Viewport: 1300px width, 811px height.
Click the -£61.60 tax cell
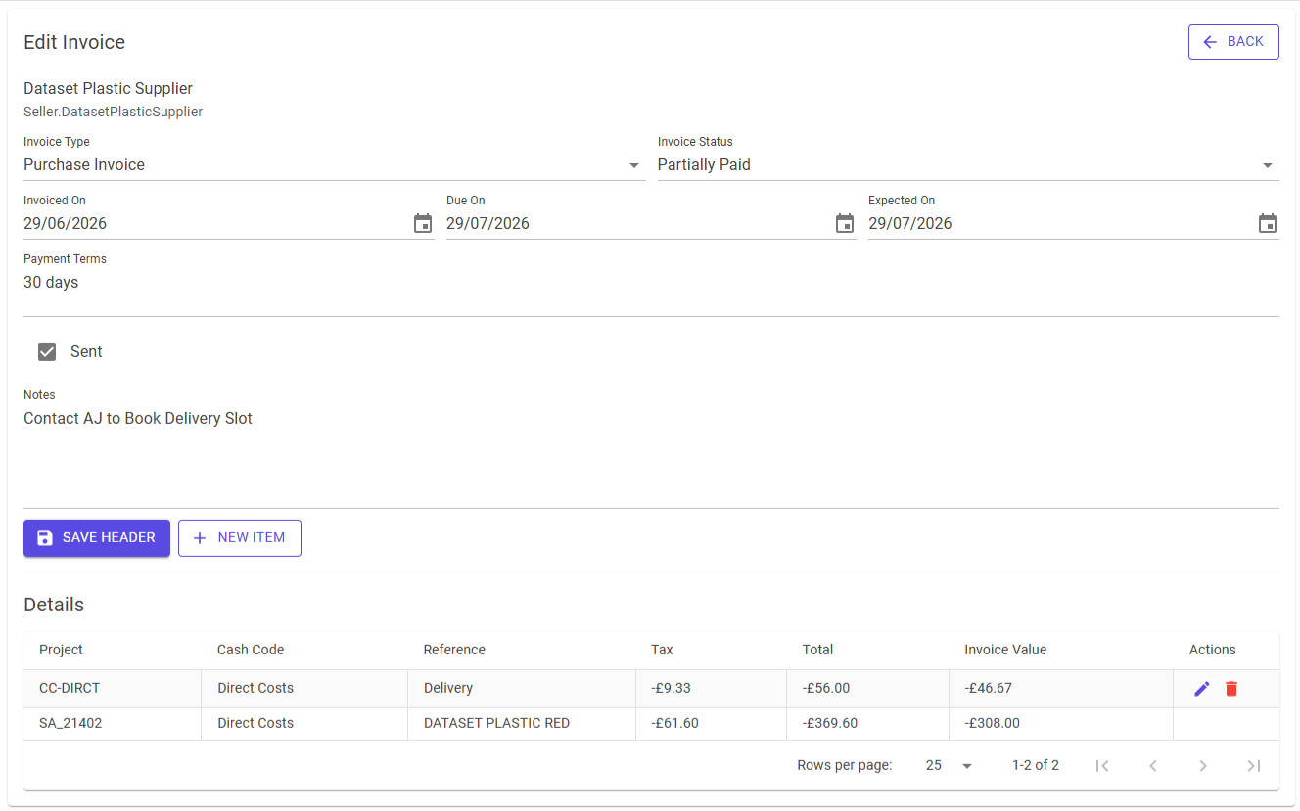(x=711, y=724)
